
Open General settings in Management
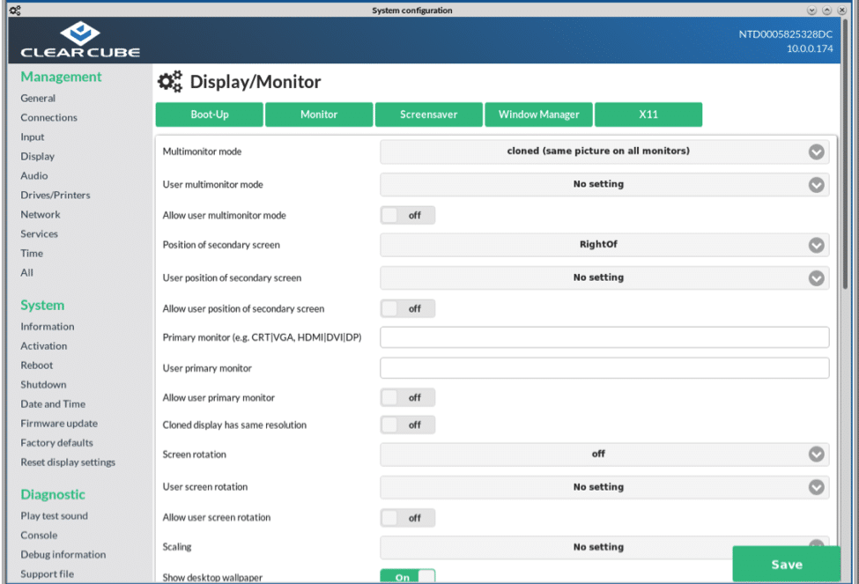click(x=38, y=98)
